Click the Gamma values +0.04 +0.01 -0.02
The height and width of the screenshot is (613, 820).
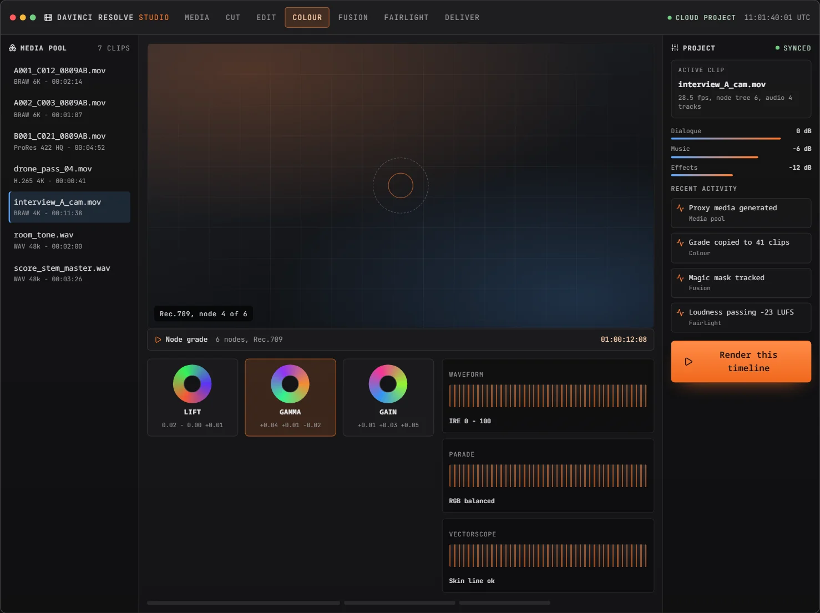pos(290,425)
